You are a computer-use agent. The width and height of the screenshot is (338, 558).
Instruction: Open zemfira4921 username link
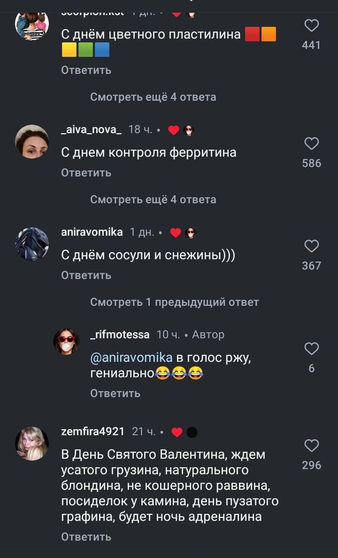(93, 432)
